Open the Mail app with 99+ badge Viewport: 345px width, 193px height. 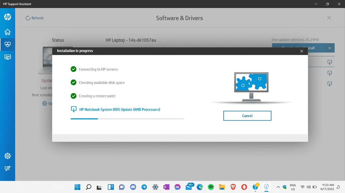point(189,186)
